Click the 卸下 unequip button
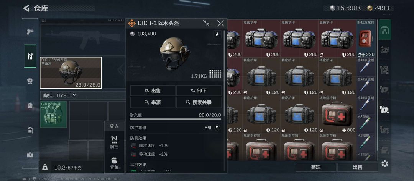Viewport: 414px width, 181px height. pos(199,90)
